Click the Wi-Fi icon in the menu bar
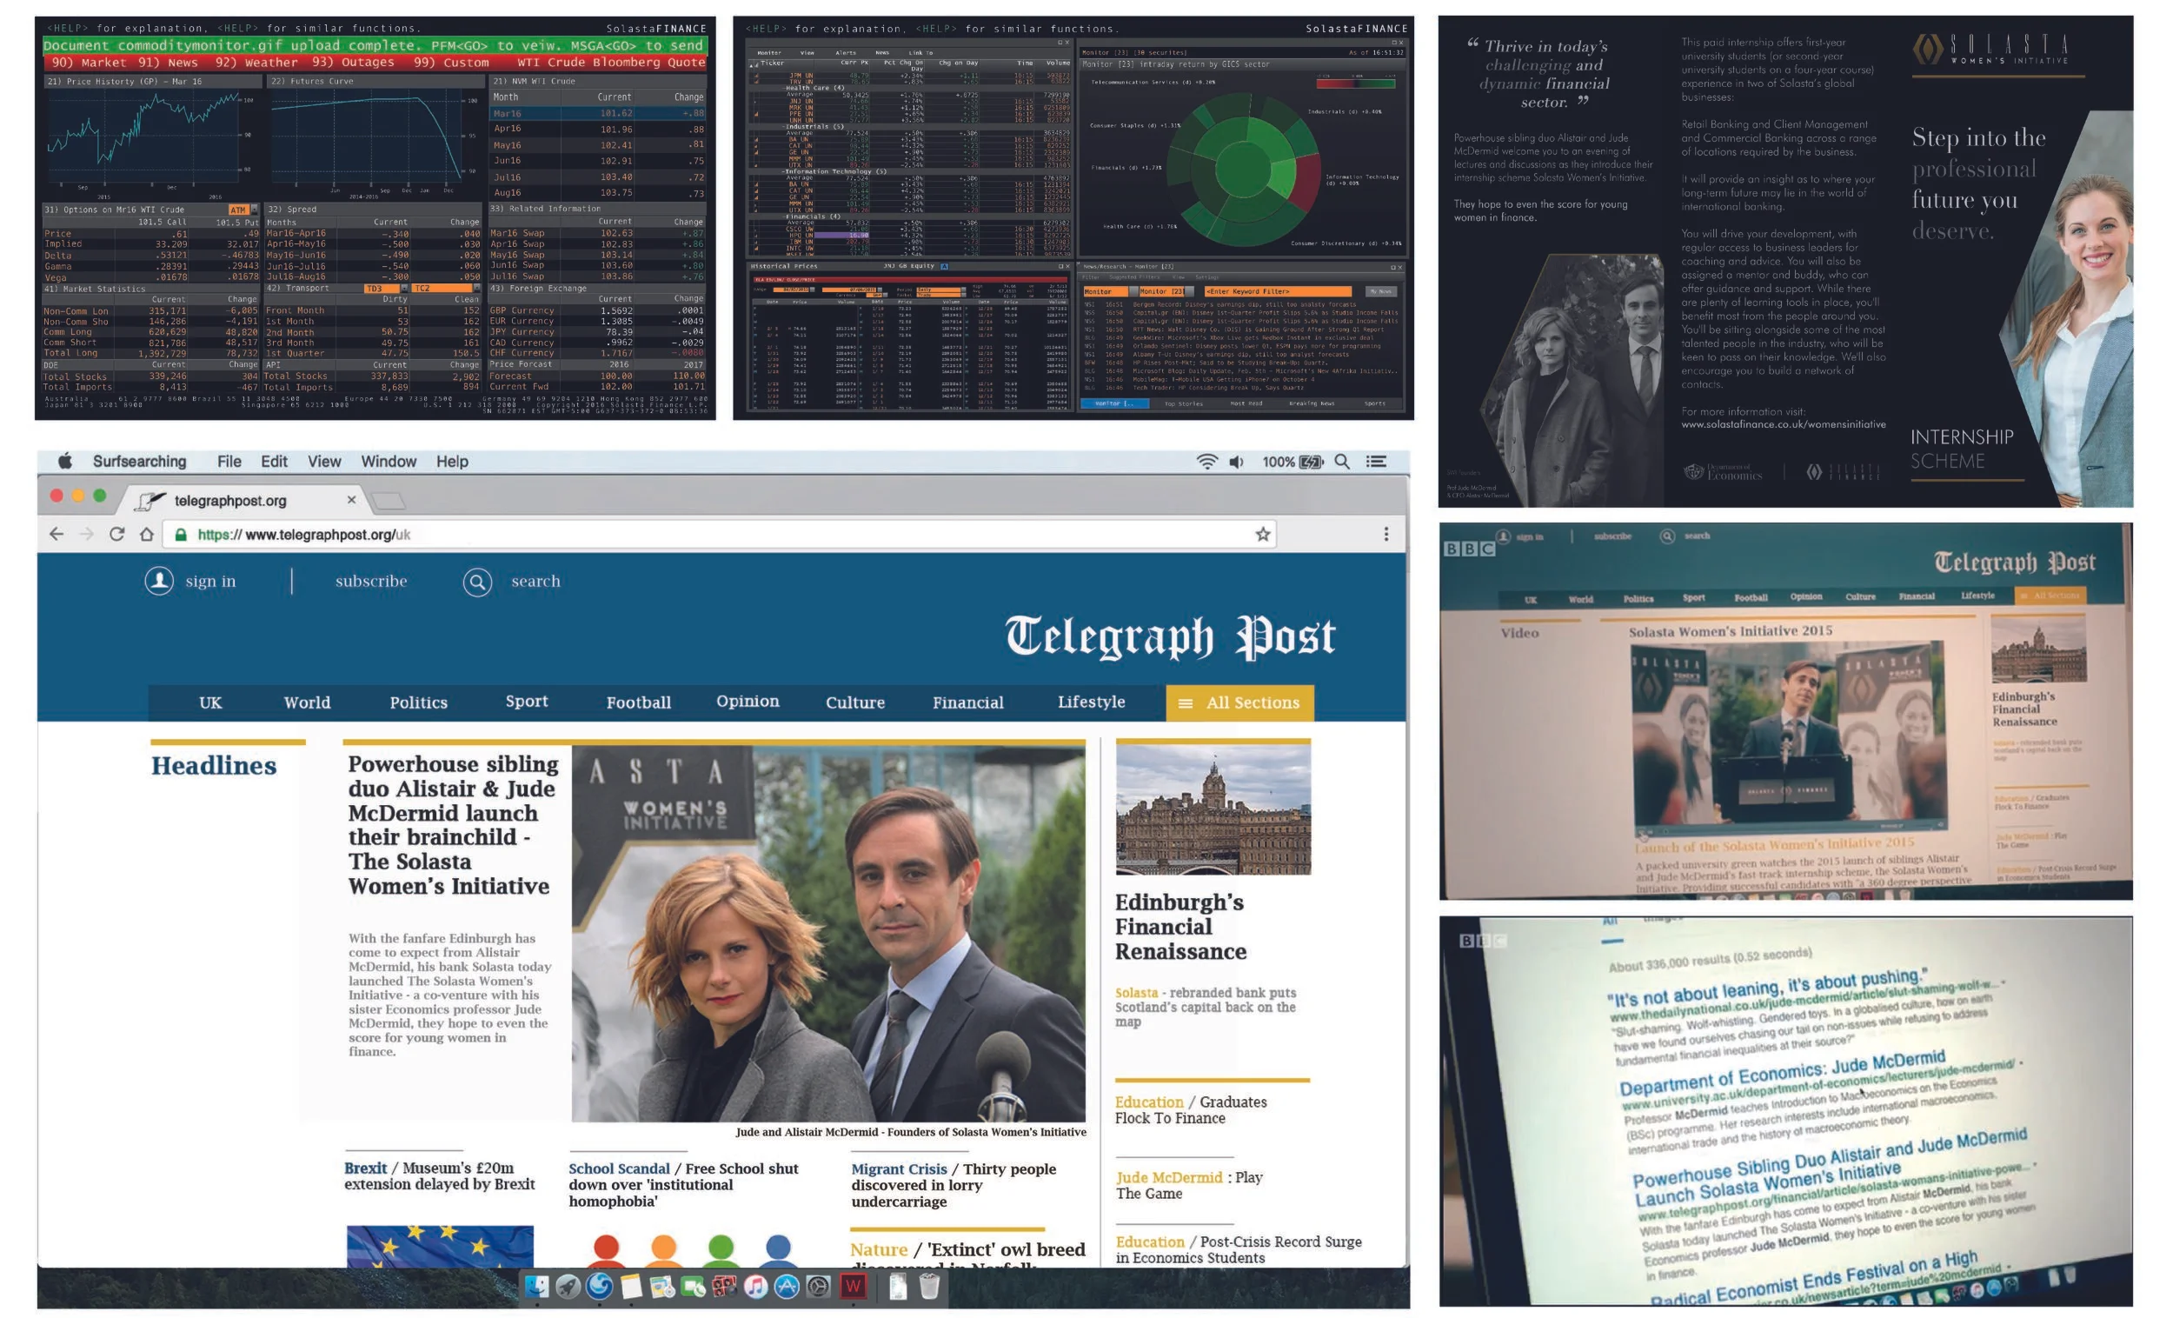This screenshot has width=2173, height=1318. pyautogui.click(x=1206, y=462)
